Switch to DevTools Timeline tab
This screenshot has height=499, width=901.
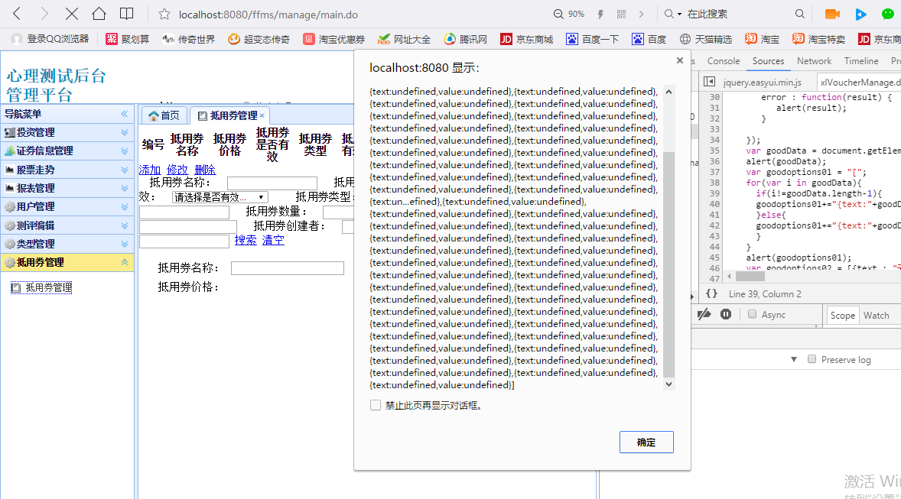(x=861, y=61)
